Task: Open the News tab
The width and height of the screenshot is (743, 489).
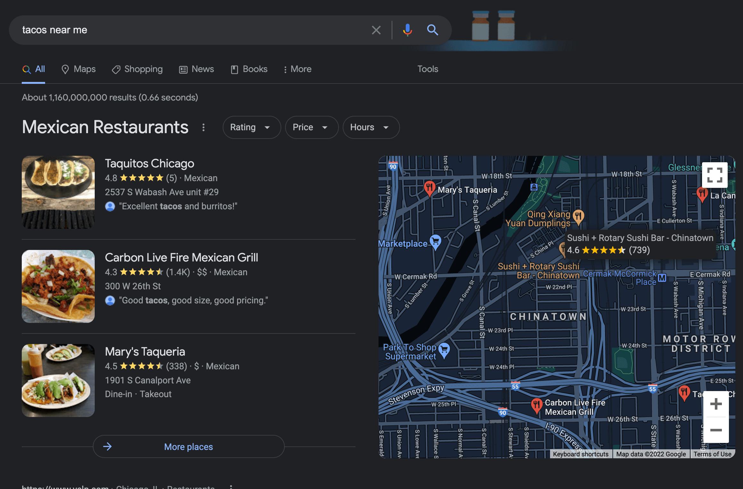Action: 196,69
